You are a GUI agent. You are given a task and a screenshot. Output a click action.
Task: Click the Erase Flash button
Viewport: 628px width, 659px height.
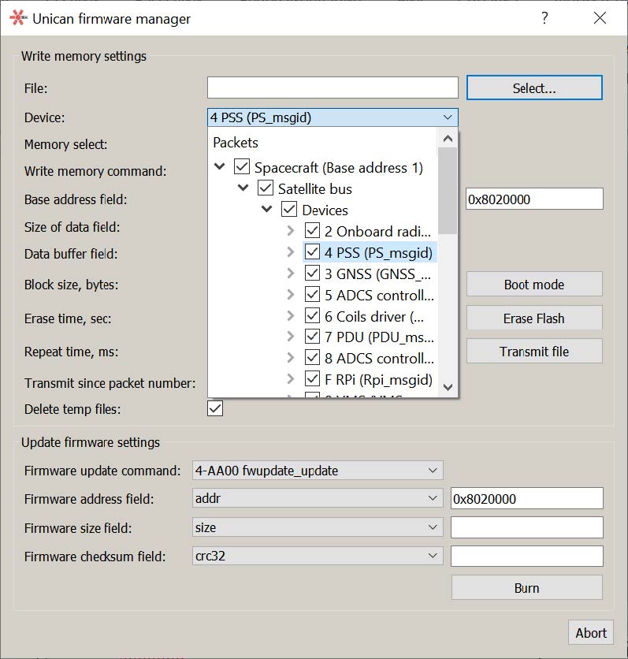coord(533,318)
